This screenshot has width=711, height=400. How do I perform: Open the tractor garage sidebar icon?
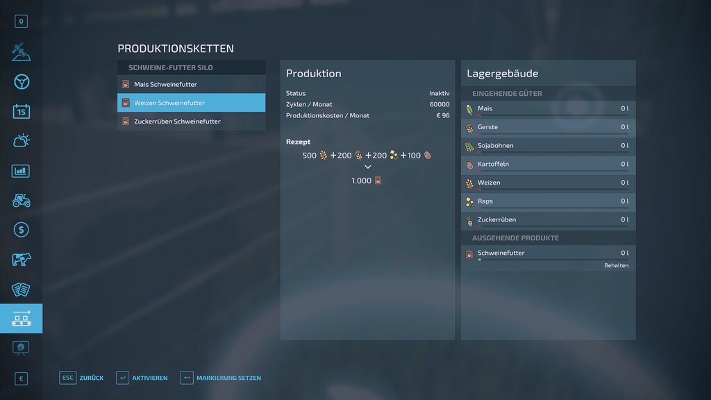tap(22, 201)
